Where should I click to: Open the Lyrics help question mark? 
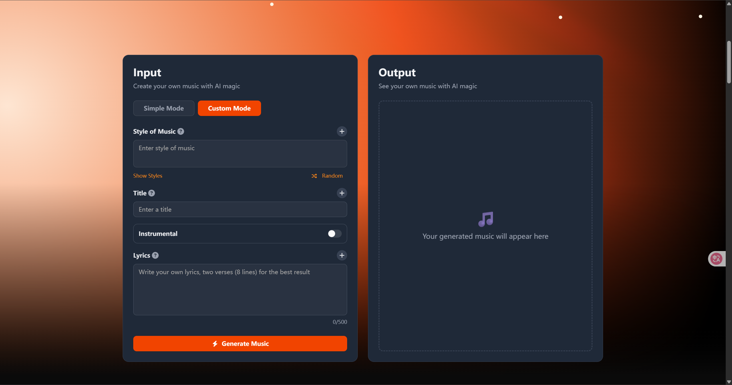pyautogui.click(x=155, y=255)
